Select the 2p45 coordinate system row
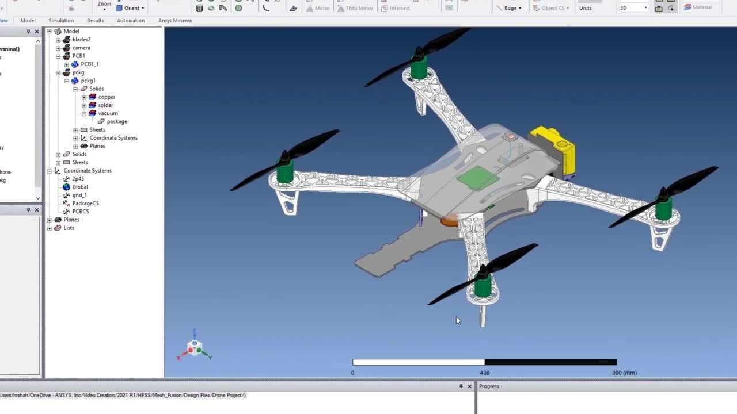This screenshot has height=414, width=737. coord(74,179)
